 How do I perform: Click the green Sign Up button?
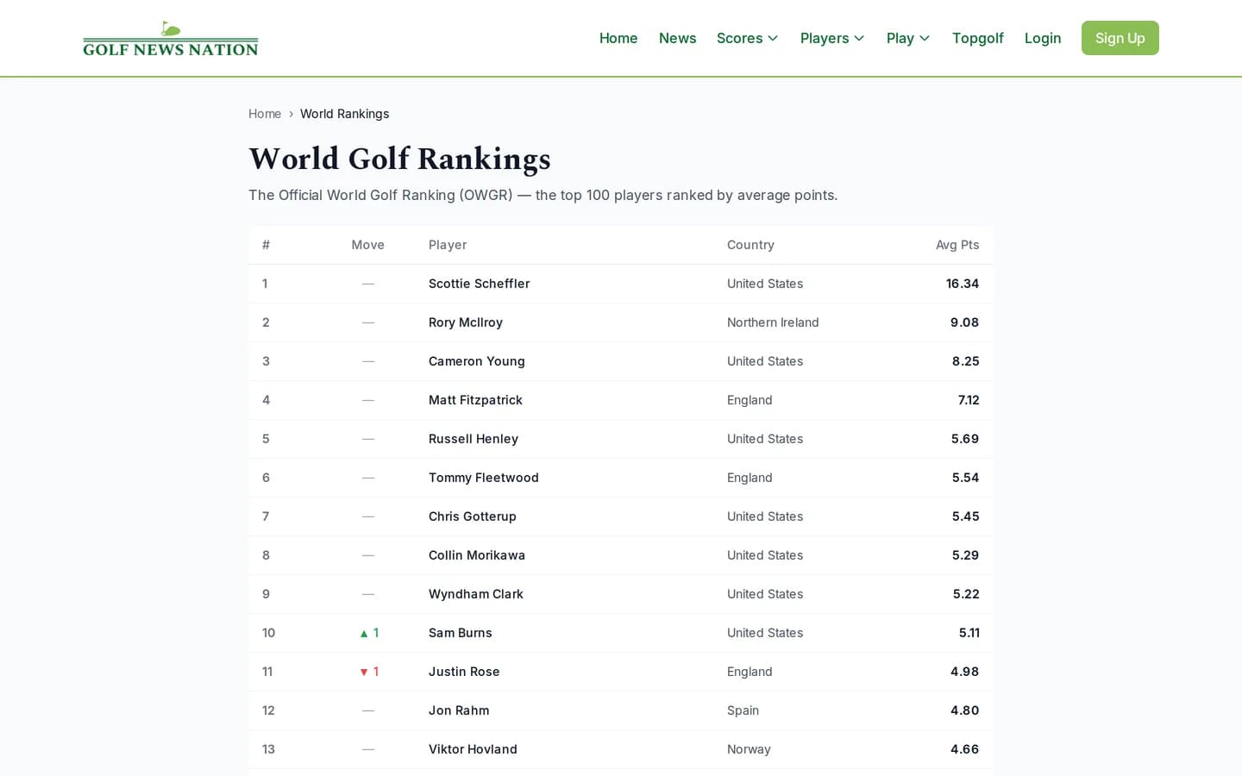click(1120, 38)
